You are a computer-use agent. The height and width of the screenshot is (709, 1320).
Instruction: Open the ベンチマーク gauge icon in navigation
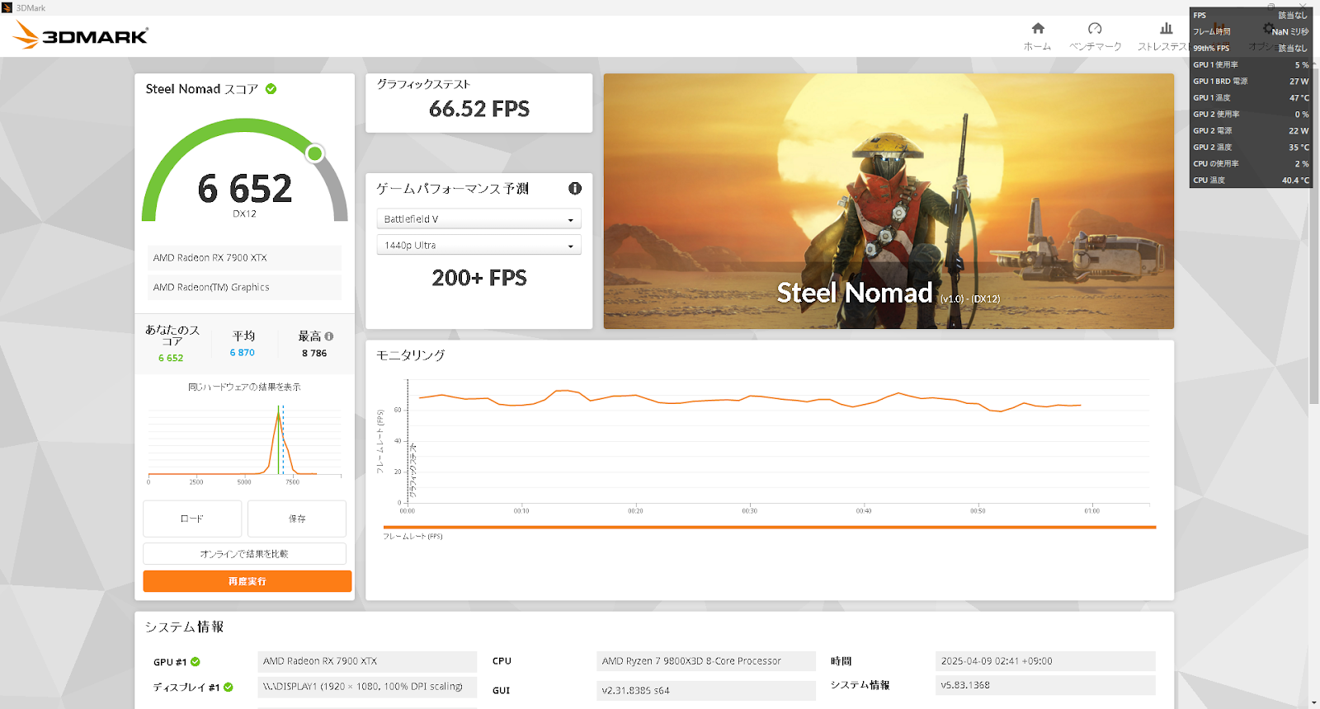point(1095,29)
